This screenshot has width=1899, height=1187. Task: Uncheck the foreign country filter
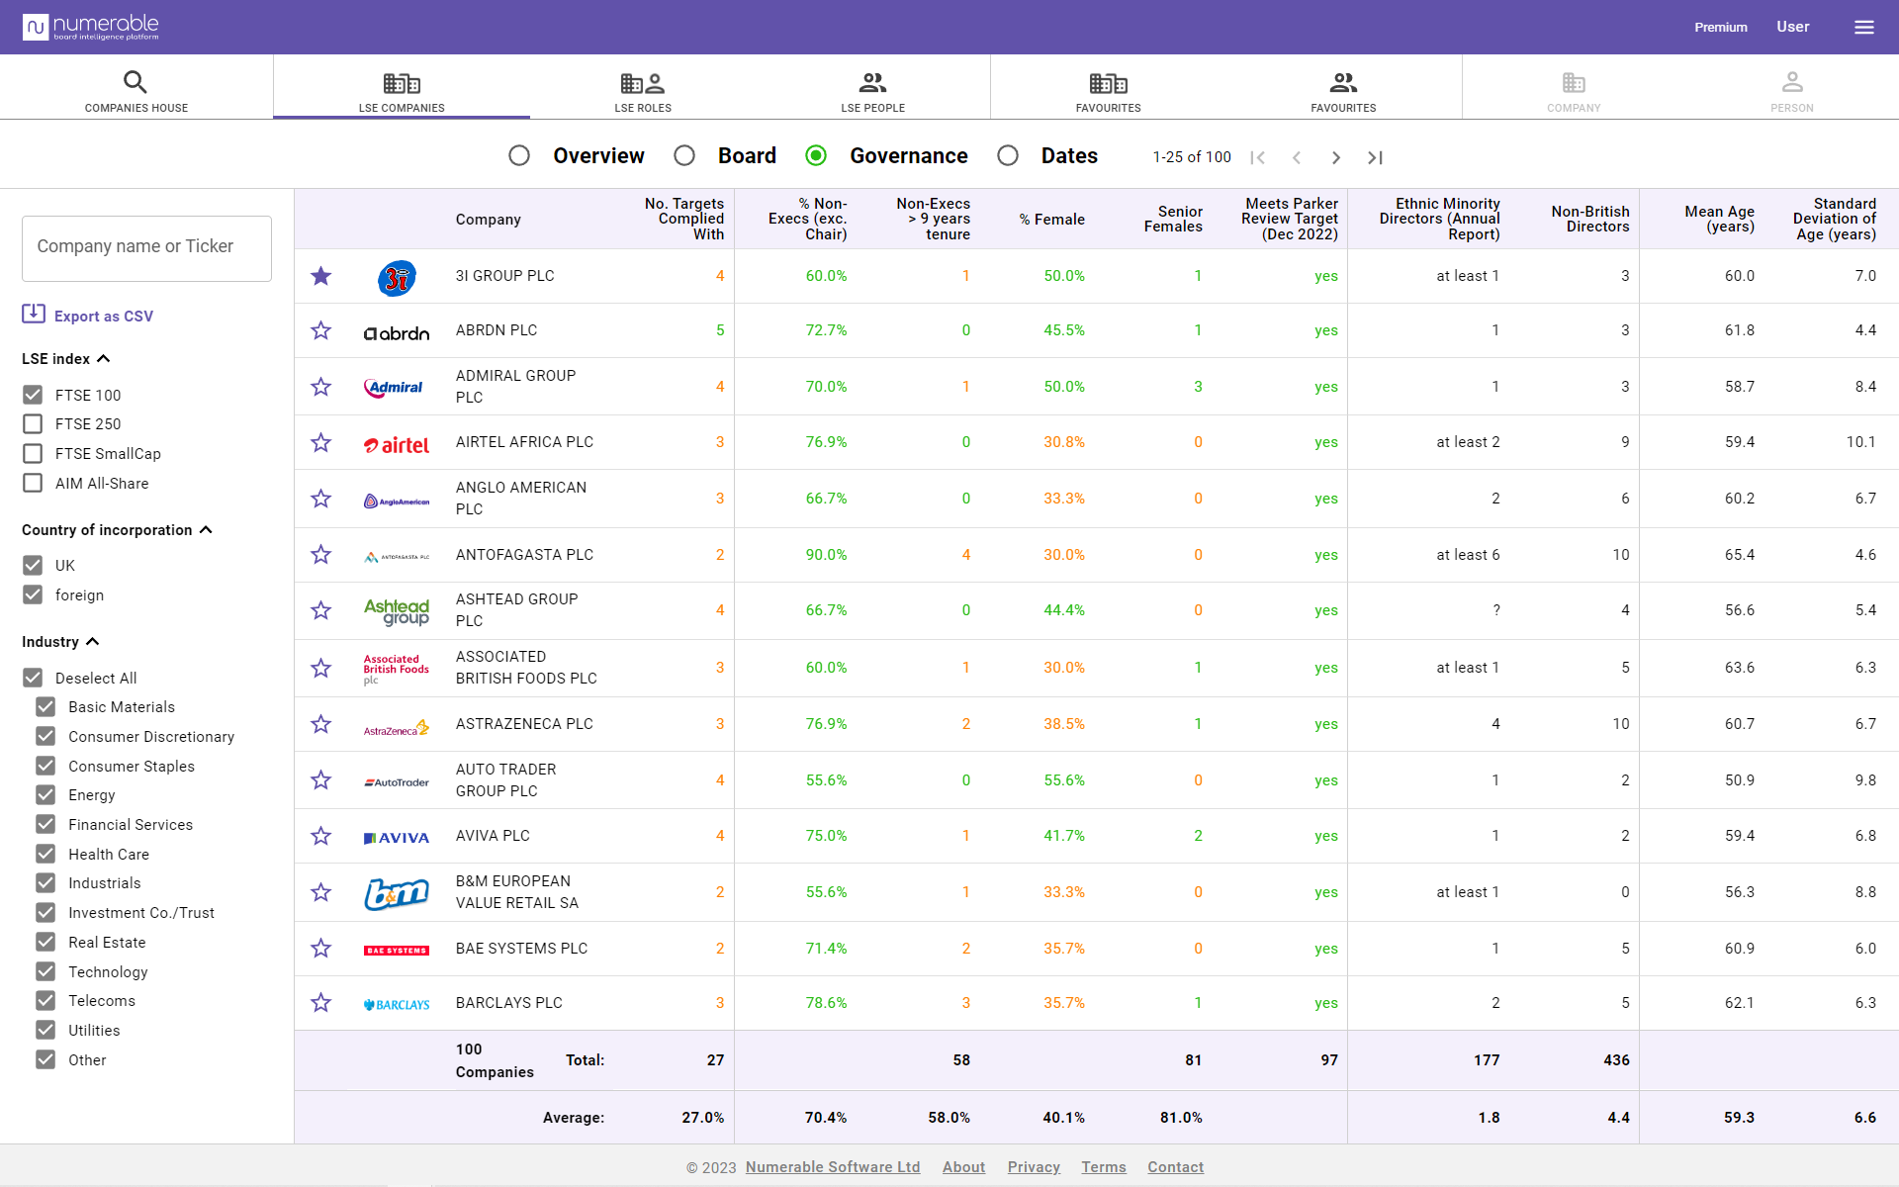33,594
